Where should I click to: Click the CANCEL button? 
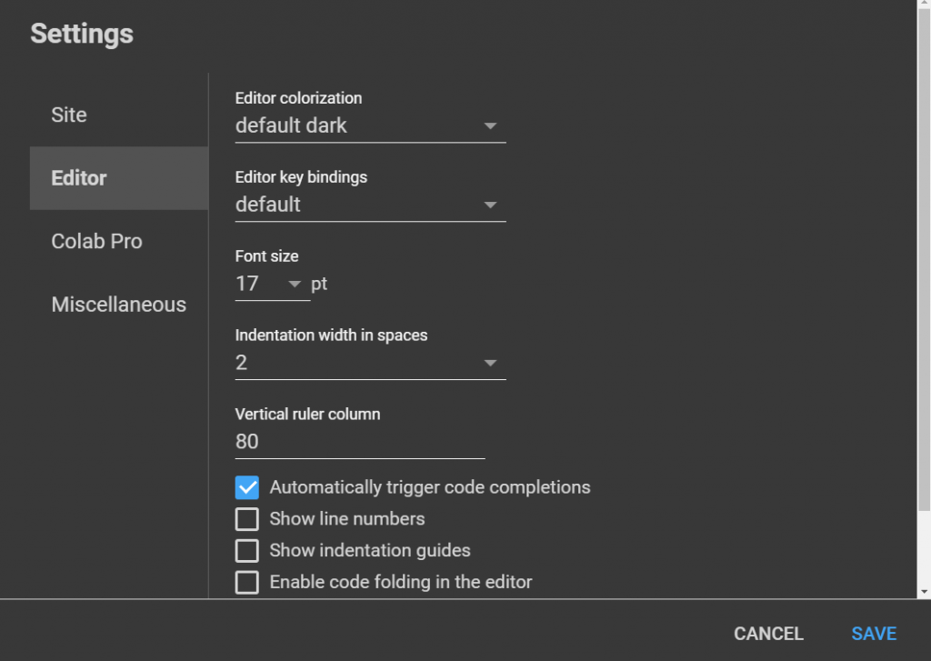[x=768, y=634]
